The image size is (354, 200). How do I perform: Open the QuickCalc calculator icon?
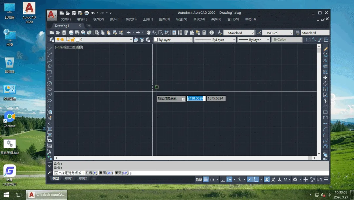204,33
